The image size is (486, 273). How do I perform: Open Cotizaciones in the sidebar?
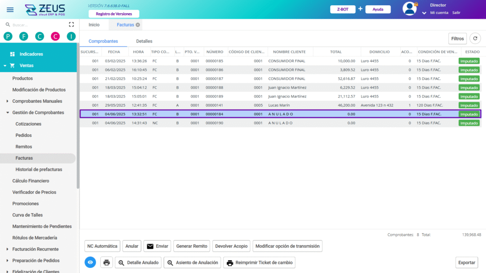[28, 124]
